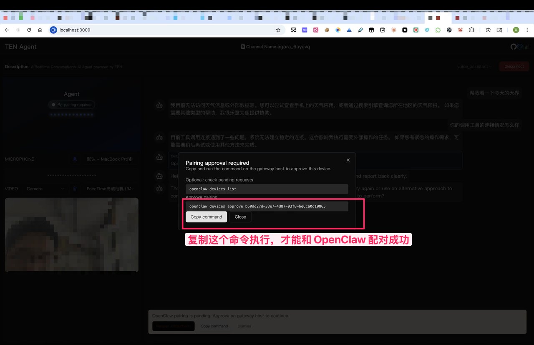
Task: Click the agent reply starting '目前工具调用连接'
Action: click(x=315, y=141)
